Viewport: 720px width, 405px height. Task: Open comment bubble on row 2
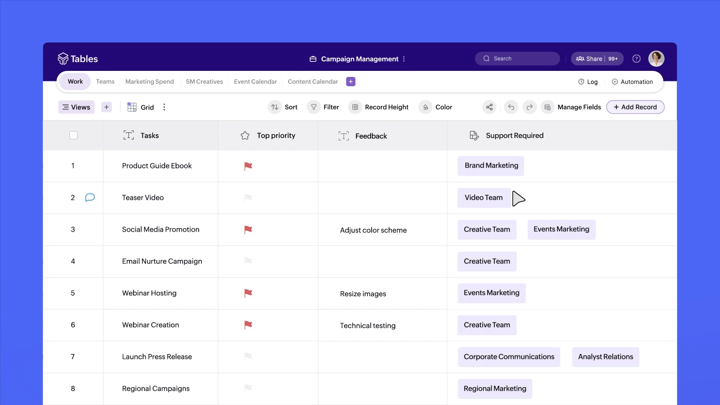point(90,198)
